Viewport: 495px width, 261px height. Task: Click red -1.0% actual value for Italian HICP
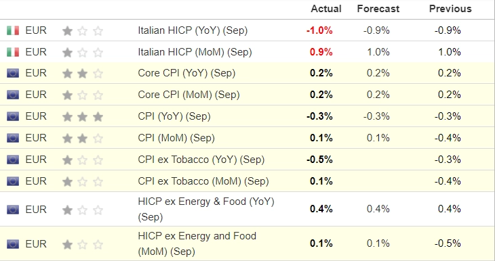(x=319, y=30)
